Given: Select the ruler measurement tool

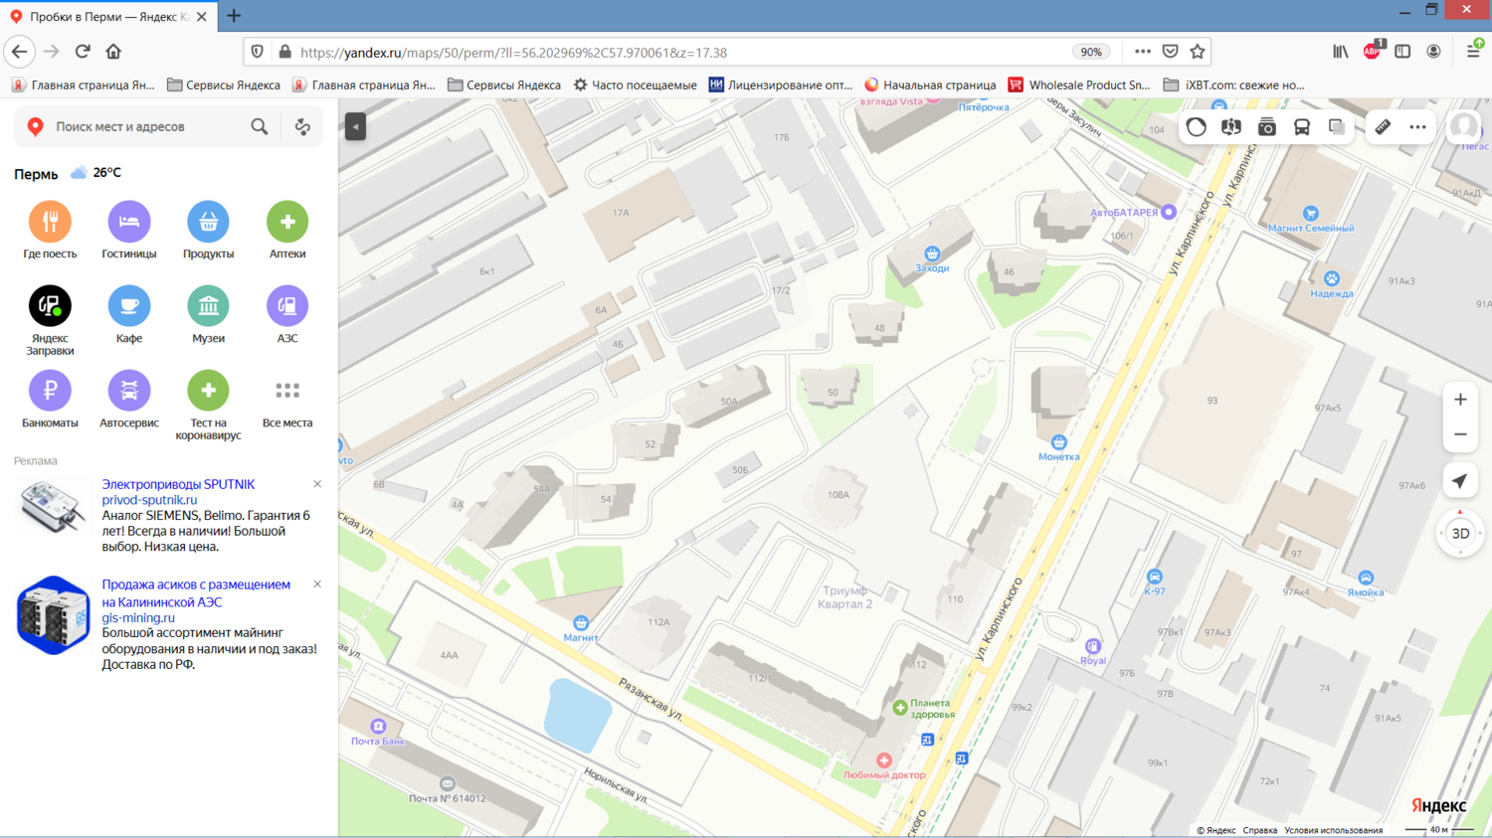Looking at the screenshot, I should pyautogui.click(x=1383, y=127).
